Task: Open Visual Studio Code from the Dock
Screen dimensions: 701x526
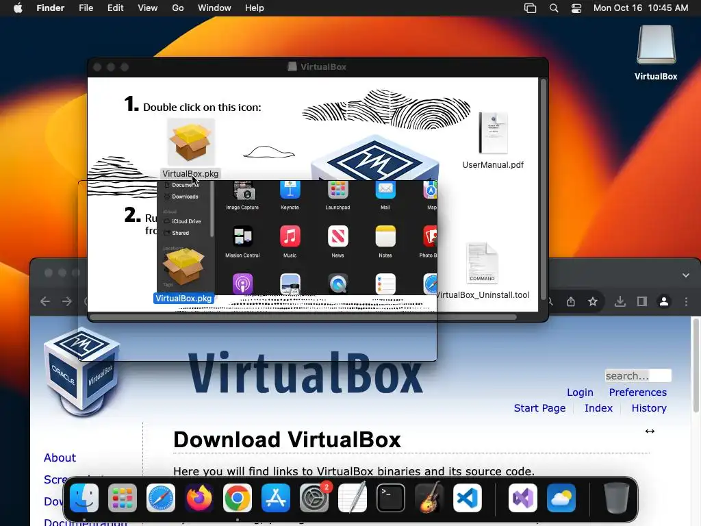Action: (x=468, y=498)
